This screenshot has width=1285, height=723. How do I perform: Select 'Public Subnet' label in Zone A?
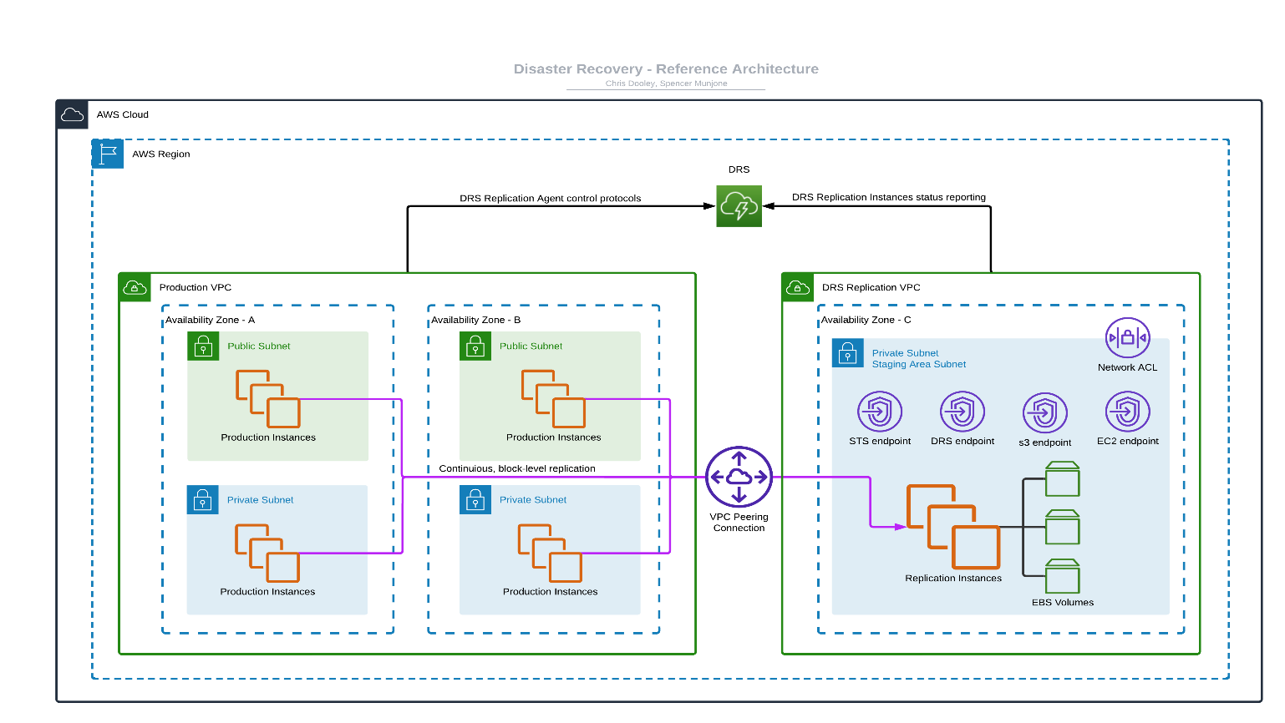[259, 346]
